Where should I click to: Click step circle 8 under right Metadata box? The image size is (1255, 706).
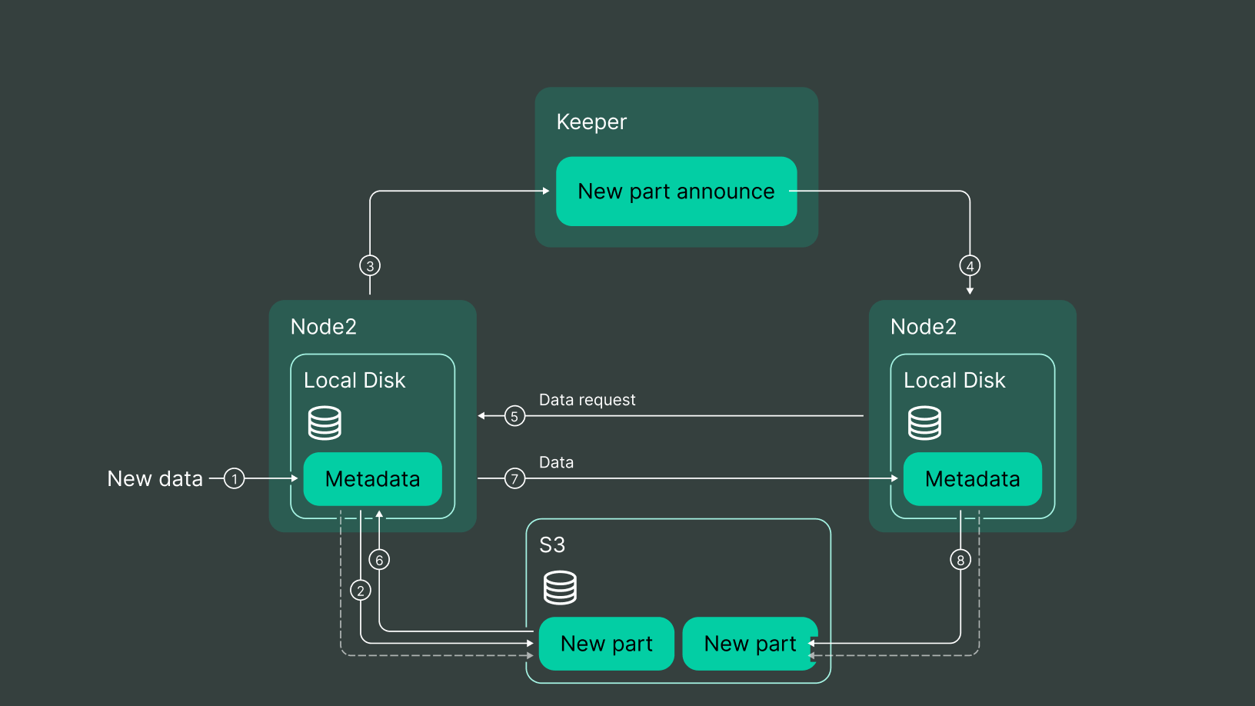click(x=960, y=561)
